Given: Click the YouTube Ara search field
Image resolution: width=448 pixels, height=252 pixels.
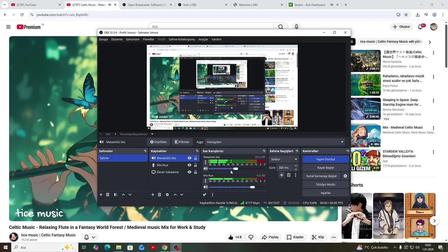Looking at the screenshot, I should pyautogui.click(x=211, y=27).
